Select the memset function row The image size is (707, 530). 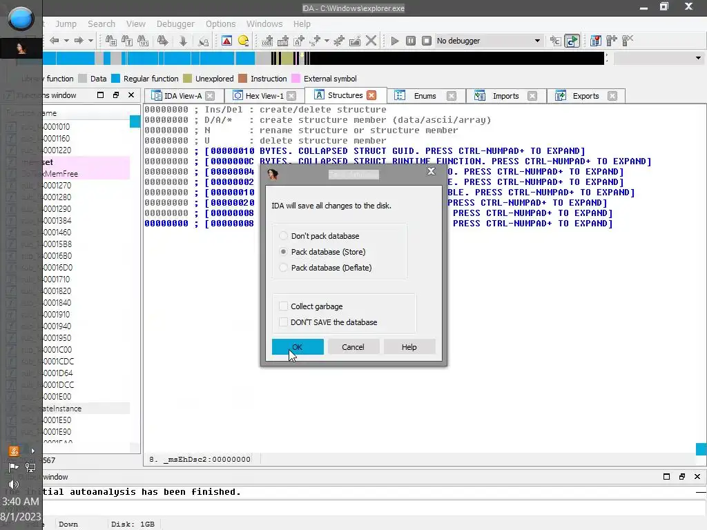pyautogui.click(x=68, y=161)
